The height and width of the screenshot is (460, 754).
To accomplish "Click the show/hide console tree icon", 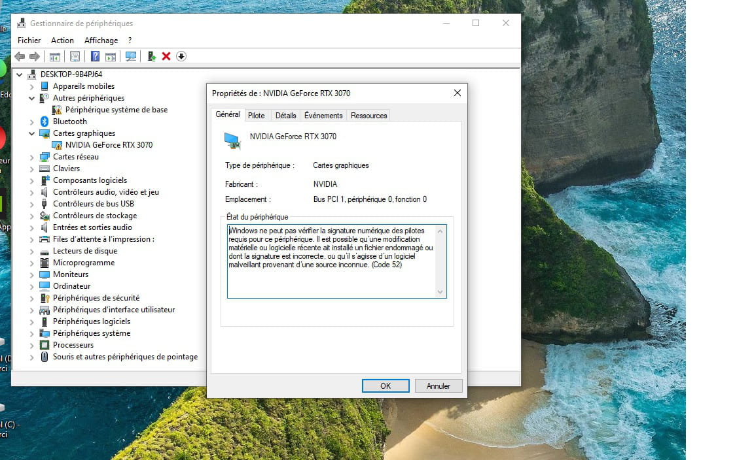I will [55, 57].
